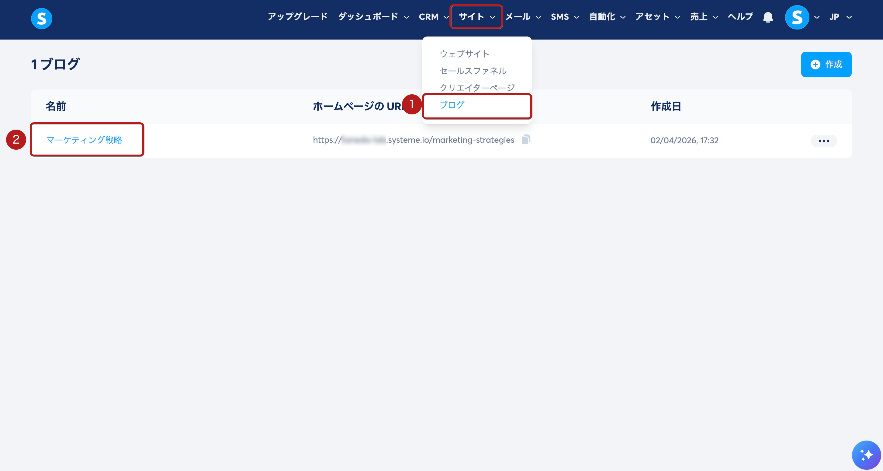Click the systeme.io logo in header
The image size is (883, 471).
point(41,19)
